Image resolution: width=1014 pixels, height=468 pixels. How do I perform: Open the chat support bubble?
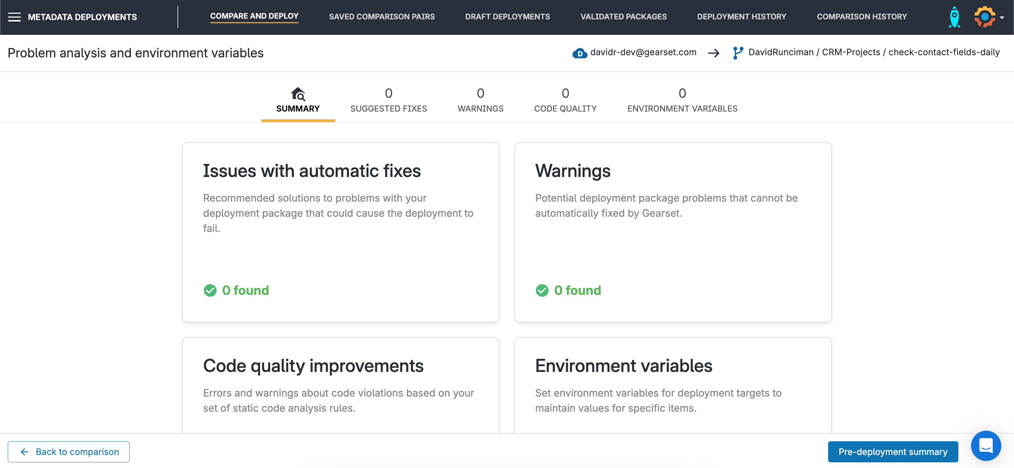pyautogui.click(x=986, y=445)
